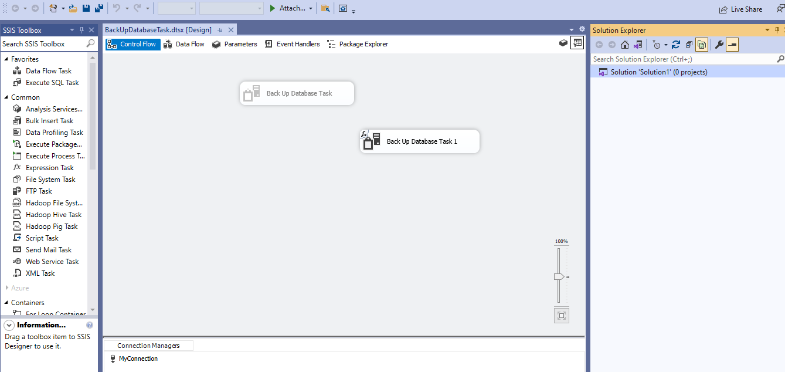This screenshot has height=372, width=785.
Task: Collapse the Favorites group in toolbox
Action: click(x=6, y=59)
